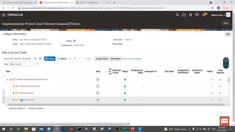235x132 pixels.
Task: Open Windows Start menu
Action: click(4, 129)
